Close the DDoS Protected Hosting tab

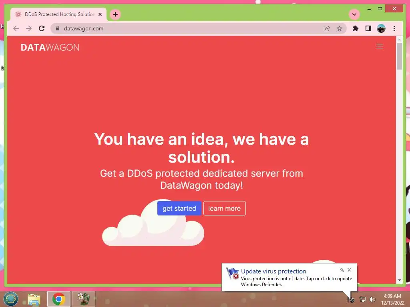[x=100, y=14]
